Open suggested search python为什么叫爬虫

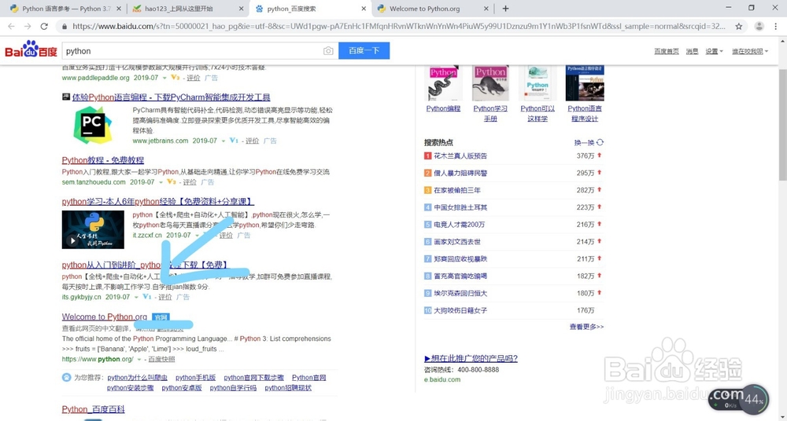coord(138,377)
